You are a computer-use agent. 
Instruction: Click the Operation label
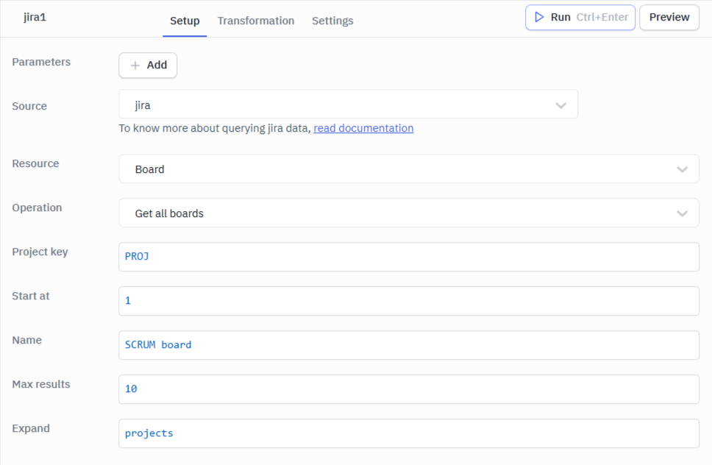[37, 207]
